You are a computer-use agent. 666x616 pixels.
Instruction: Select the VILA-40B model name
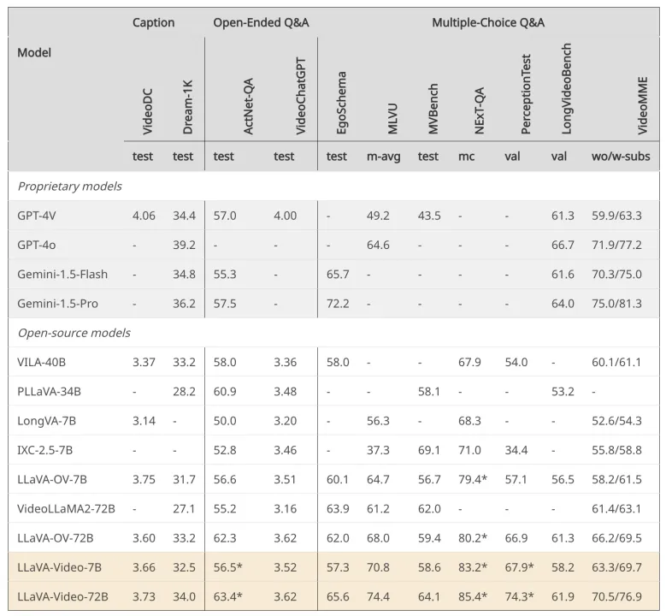pos(41,362)
